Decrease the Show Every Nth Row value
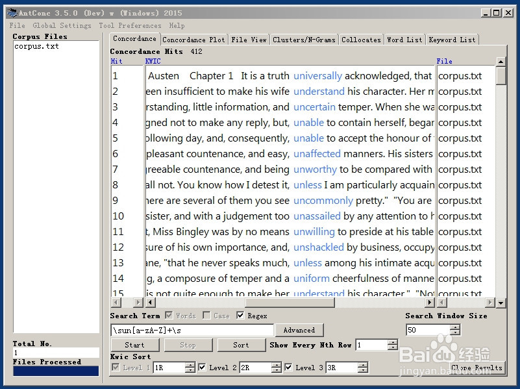 tap(393, 347)
